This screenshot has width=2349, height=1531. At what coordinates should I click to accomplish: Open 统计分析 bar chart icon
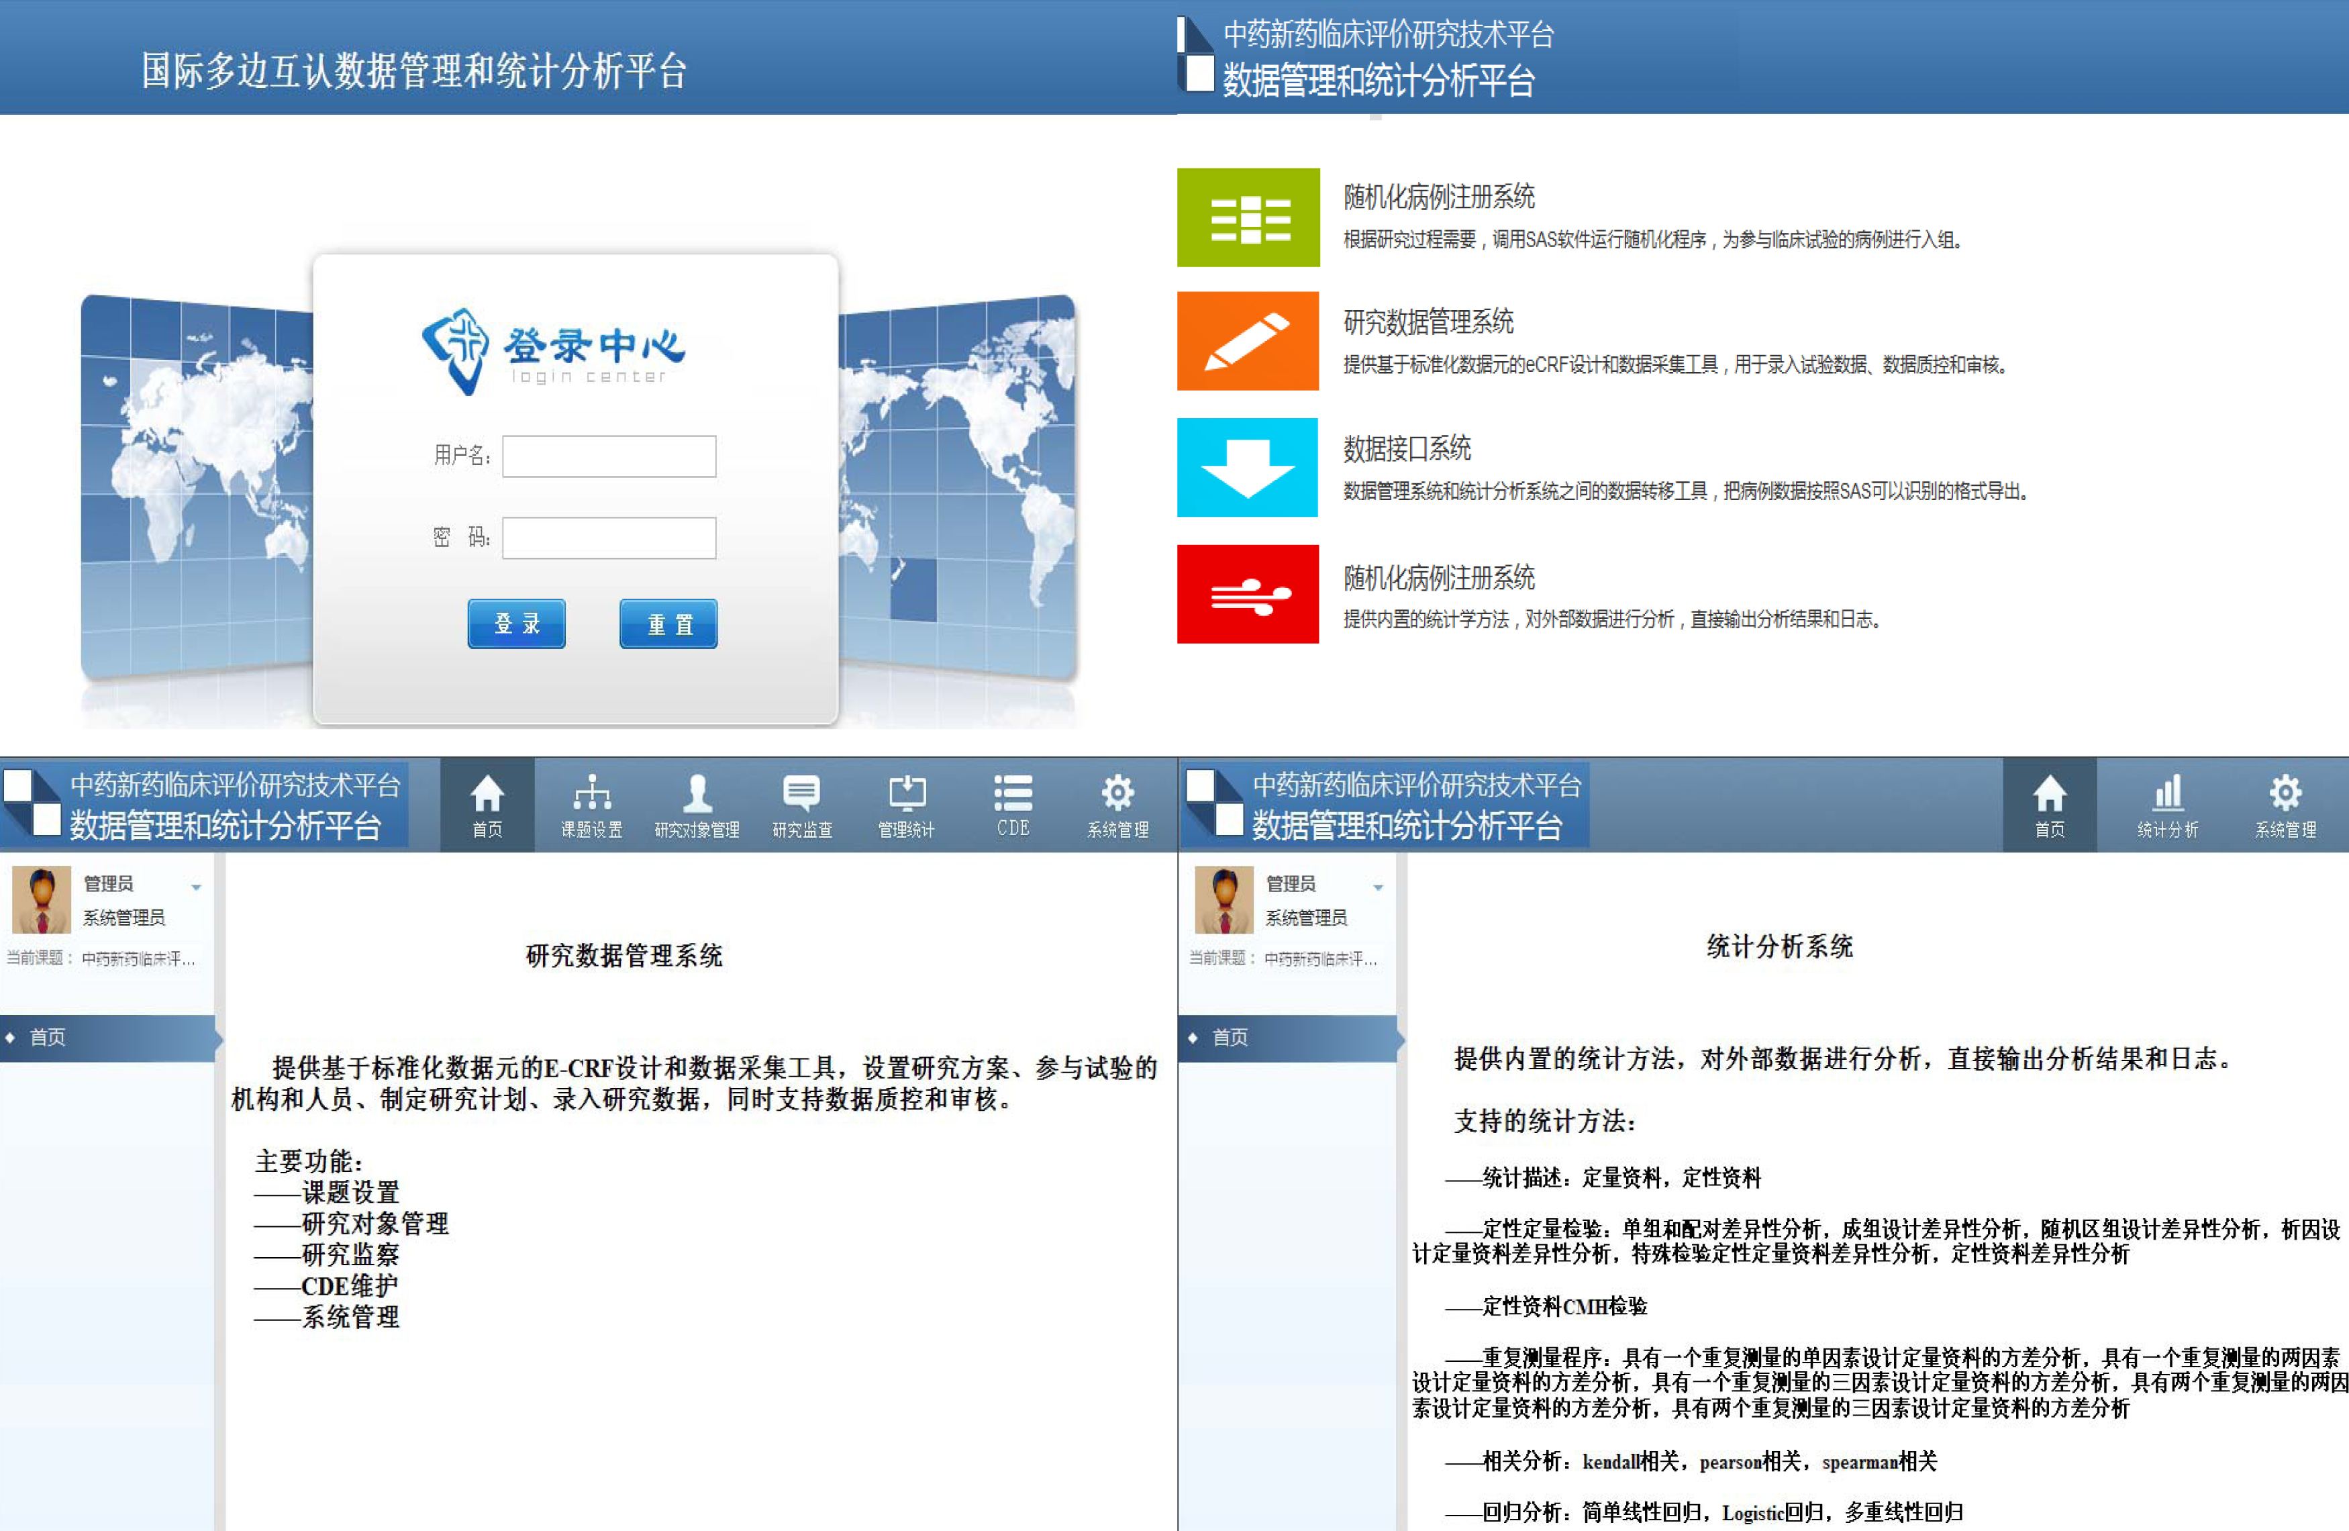(x=2167, y=805)
